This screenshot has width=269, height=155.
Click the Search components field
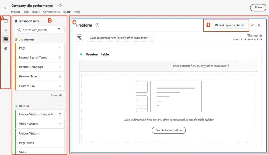click(x=40, y=30)
